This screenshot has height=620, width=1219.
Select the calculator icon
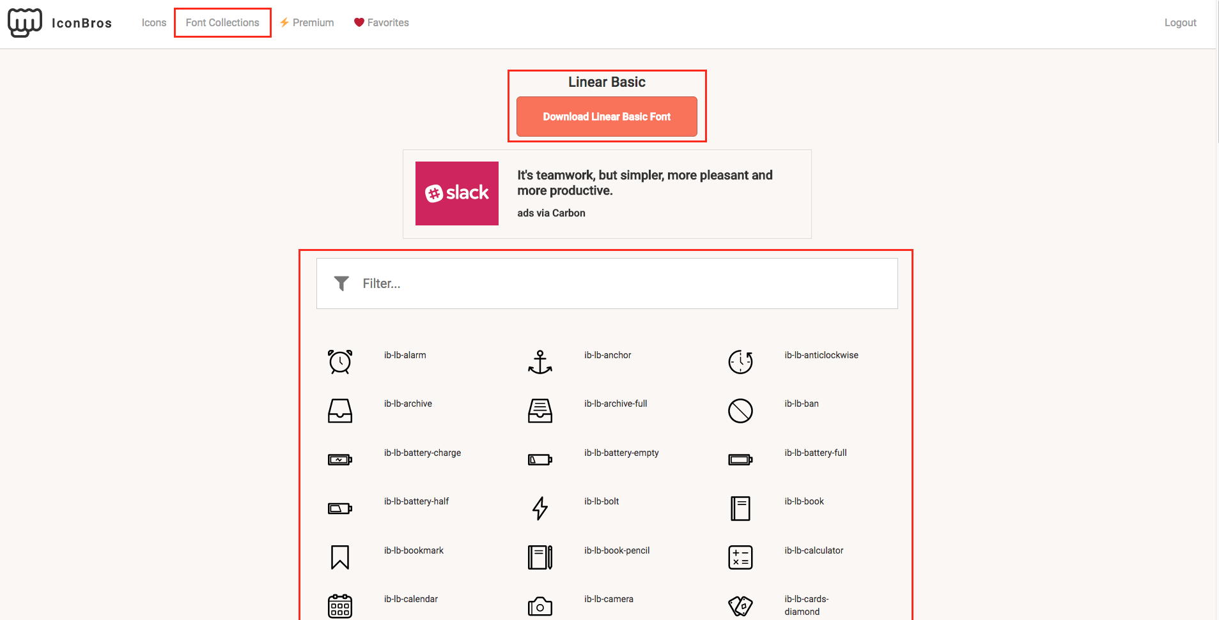point(740,557)
